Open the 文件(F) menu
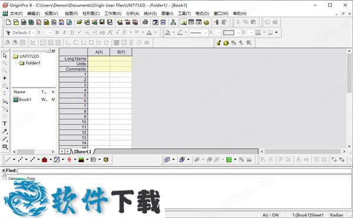This screenshot has height=218, width=353. 16,14
